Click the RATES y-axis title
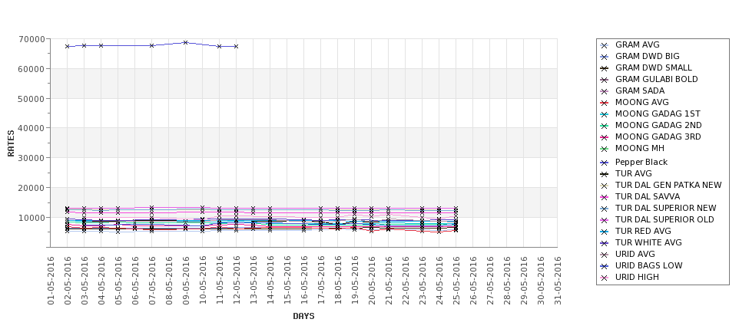Screen dimensions: 749x329 click(x=11, y=143)
